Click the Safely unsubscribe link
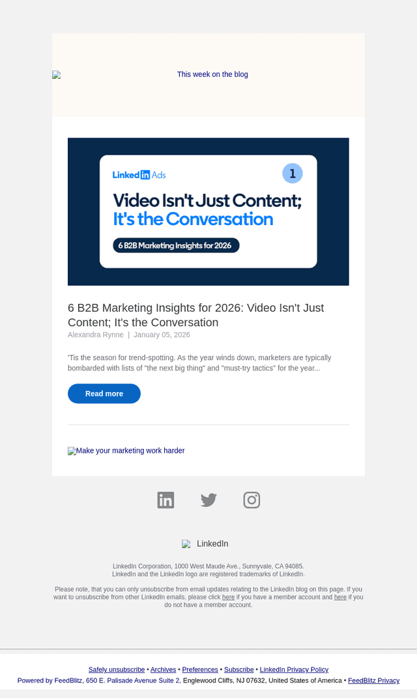The height and width of the screenshot is (698, 417). [x=117, y=669]
